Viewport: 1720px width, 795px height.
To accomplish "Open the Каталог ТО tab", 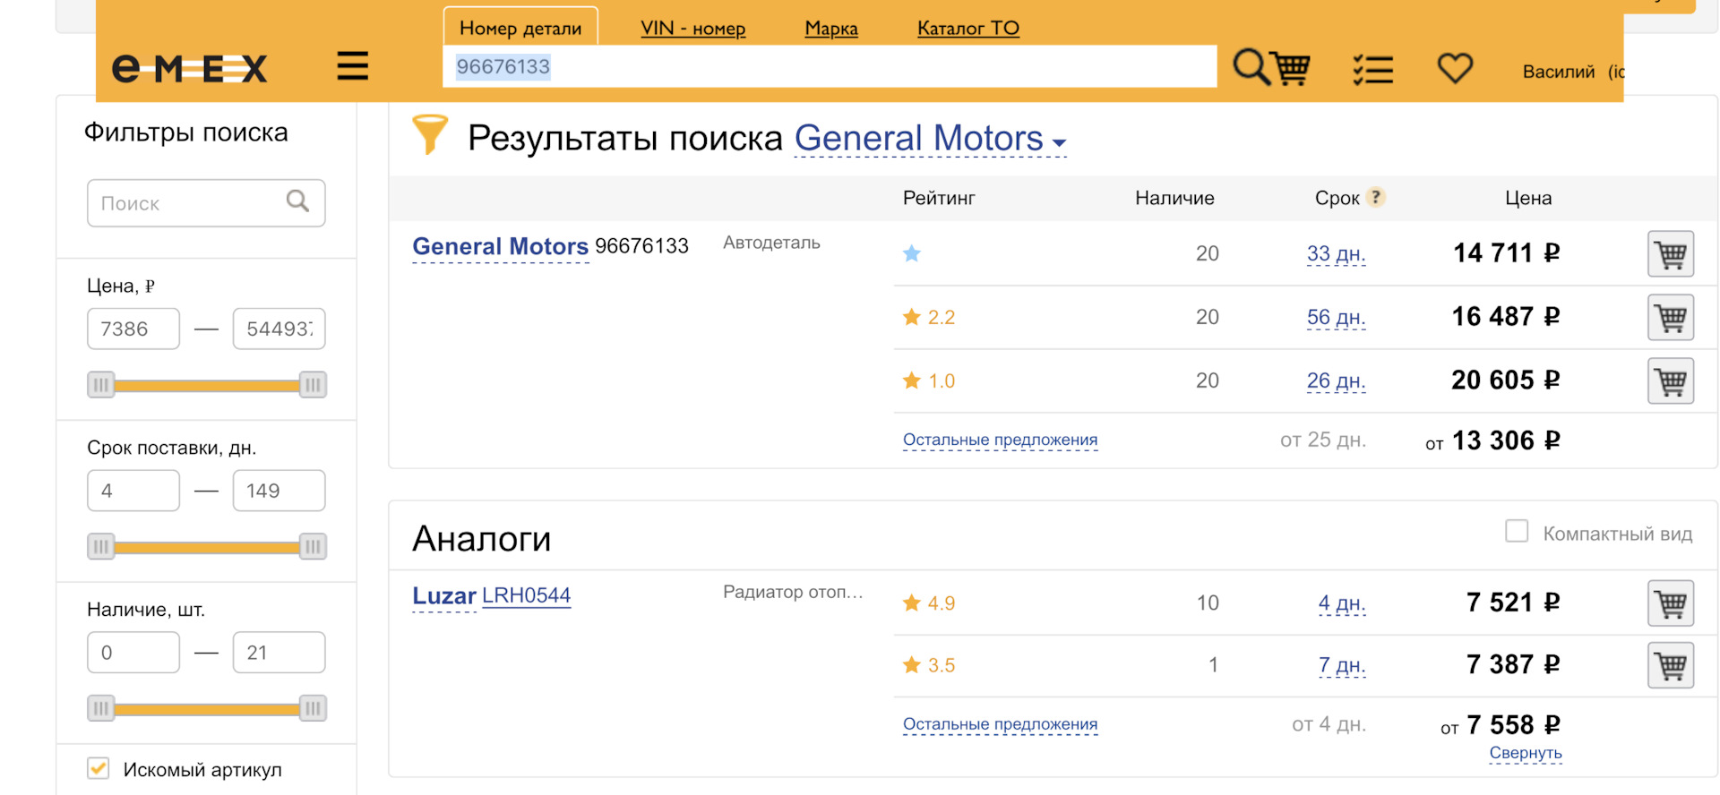I will coord(967,29).
